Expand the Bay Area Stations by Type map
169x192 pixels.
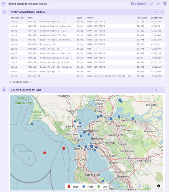point(162,90)
